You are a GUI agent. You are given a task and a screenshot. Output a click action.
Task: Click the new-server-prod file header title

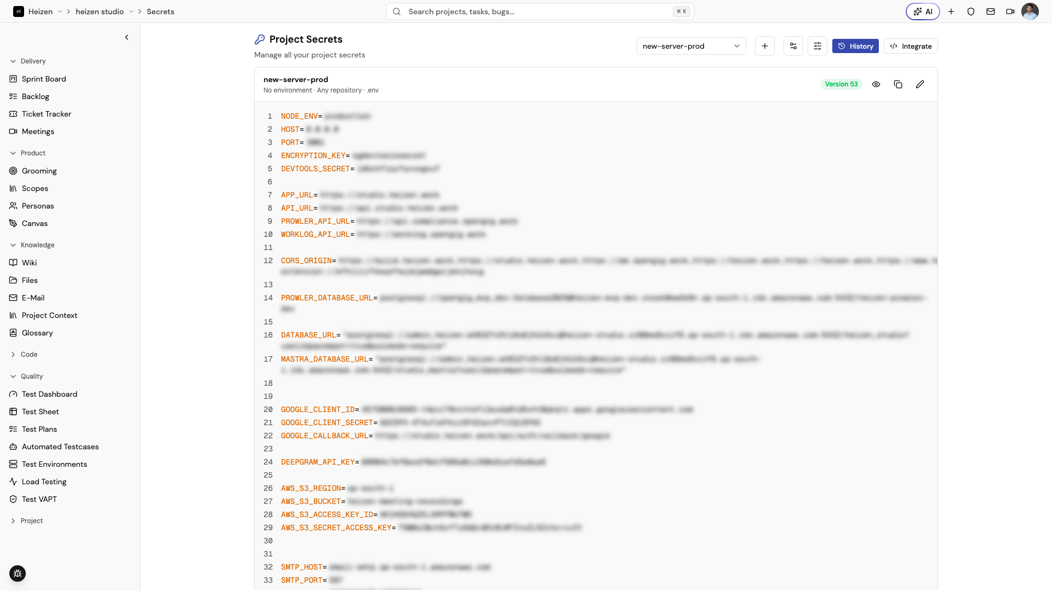coord(296,79)
